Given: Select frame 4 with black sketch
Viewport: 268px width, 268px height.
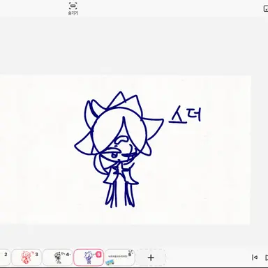Looking at the screenshot, I should [57, 258].
